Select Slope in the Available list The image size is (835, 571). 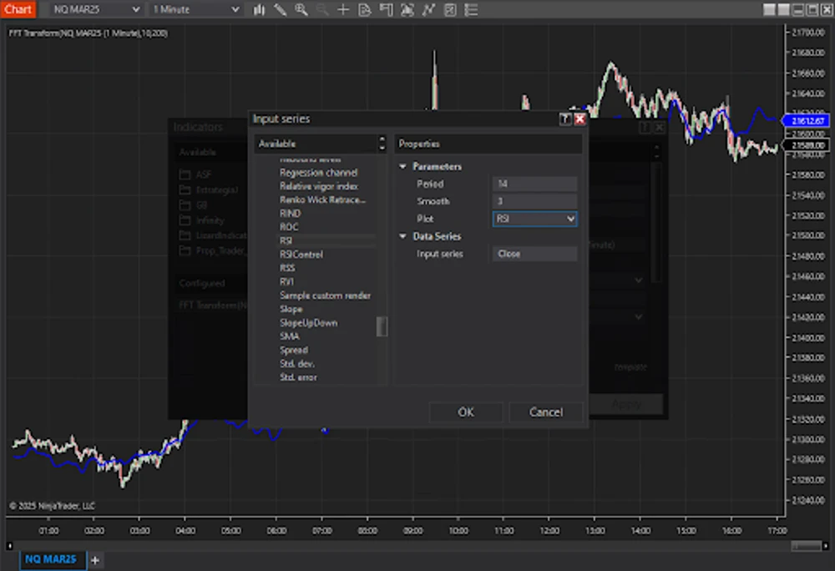point(291,309)
